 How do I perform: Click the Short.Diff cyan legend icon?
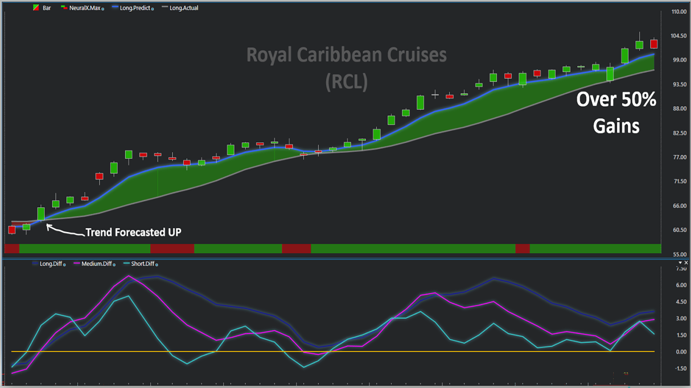[x=126, y=263]
